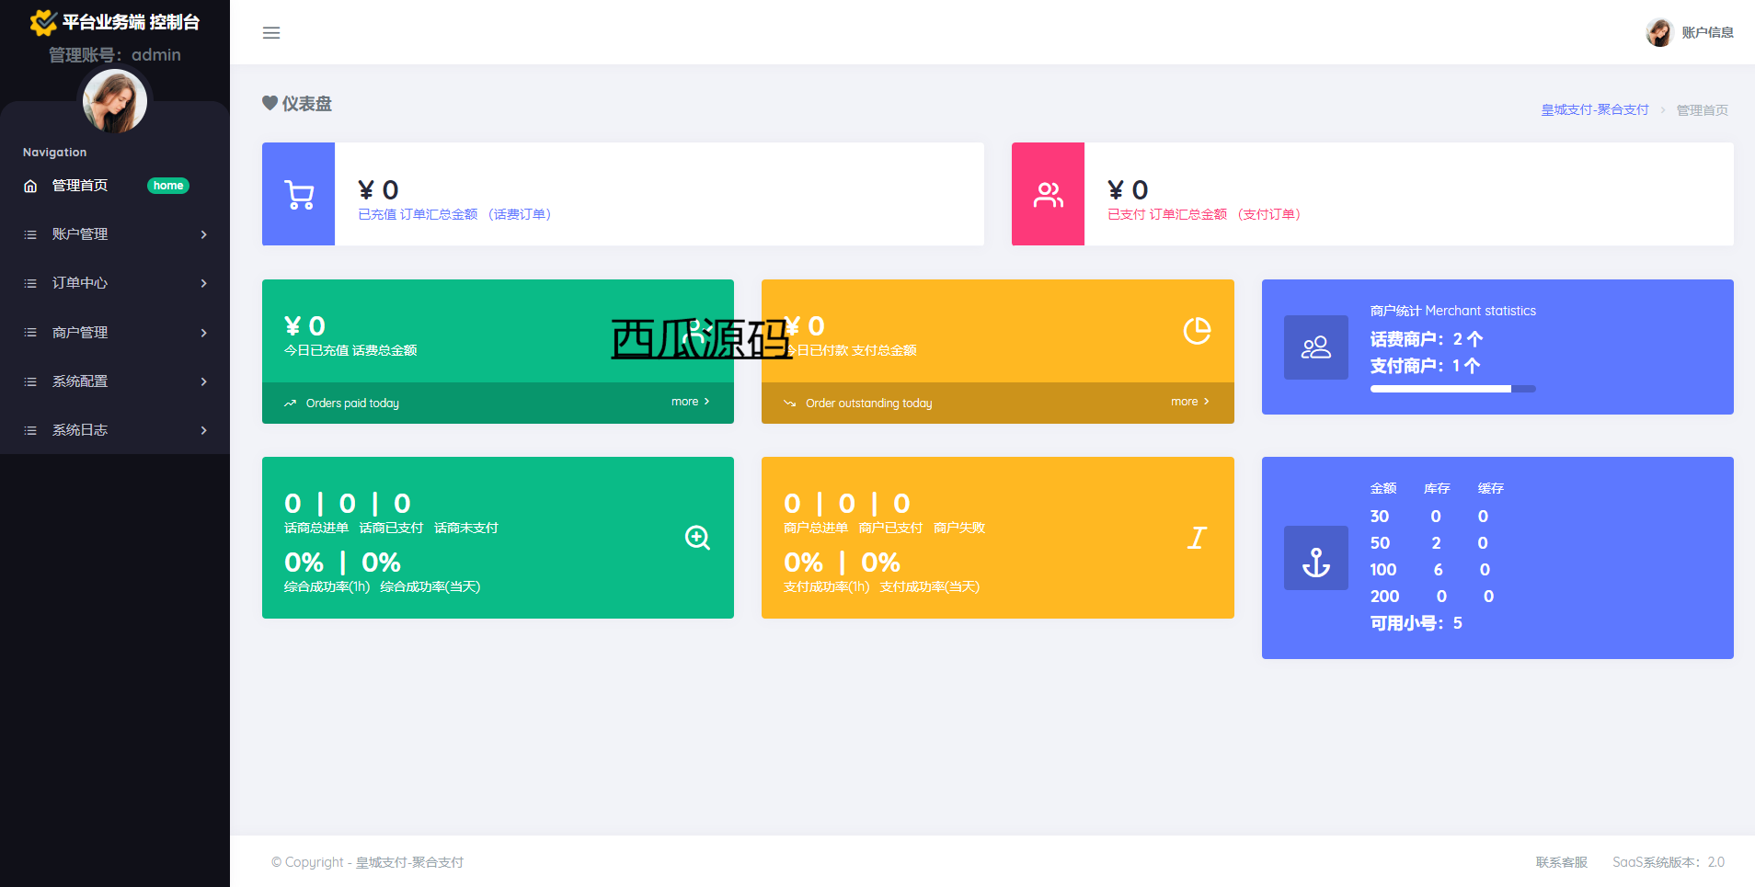Click the trend-up icon by Orders paid today
This screenshot has width=1755, height=887.
(291, 404)
